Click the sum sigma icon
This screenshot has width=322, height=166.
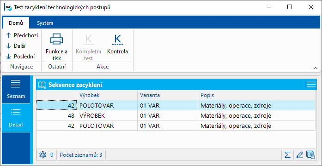tap(287, 155)
